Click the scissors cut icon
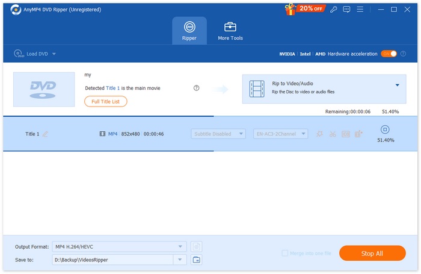Viewport: 421px width, 274px height. (333, 134)
